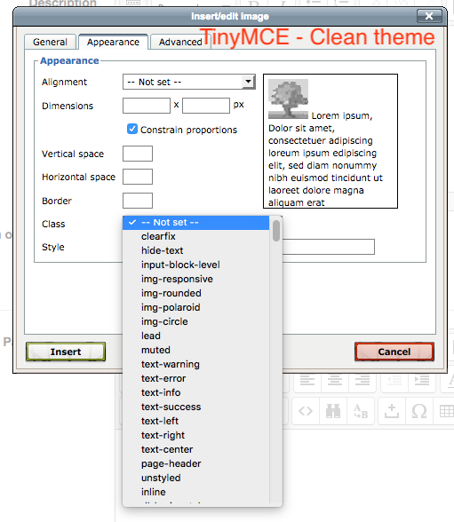Open HTML source code editor icon
Image resolution: width=454 pixels, height=522 pixels.
pos(306,411)
